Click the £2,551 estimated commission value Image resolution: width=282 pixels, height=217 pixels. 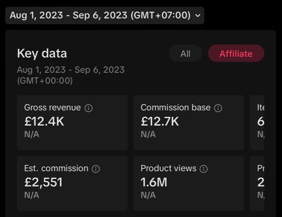(x=43, y=182)
